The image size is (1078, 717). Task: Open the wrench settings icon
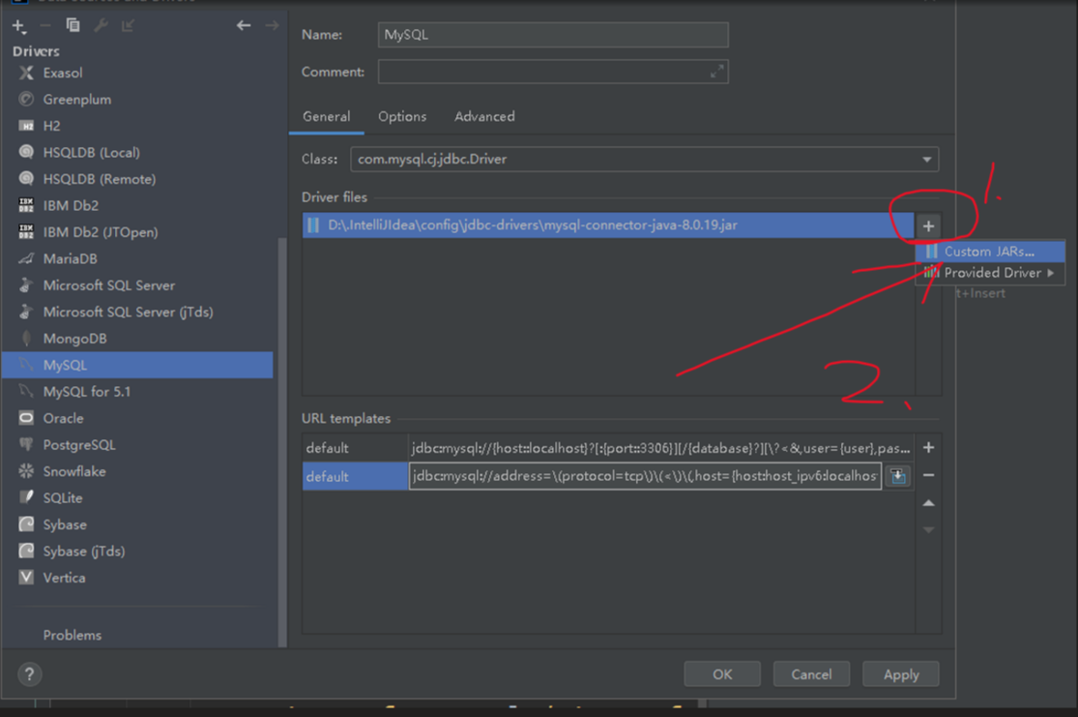pyautogui.click(x=101, y=26)
